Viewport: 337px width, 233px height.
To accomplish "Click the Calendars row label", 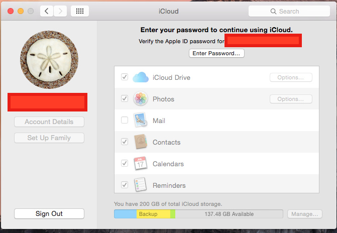I will click(x=168, y=164).
